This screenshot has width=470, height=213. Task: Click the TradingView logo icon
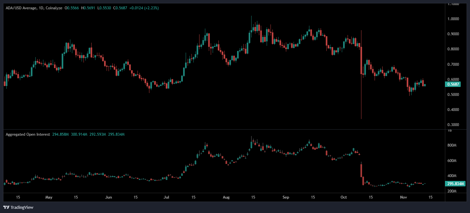[x=6, y=207]
